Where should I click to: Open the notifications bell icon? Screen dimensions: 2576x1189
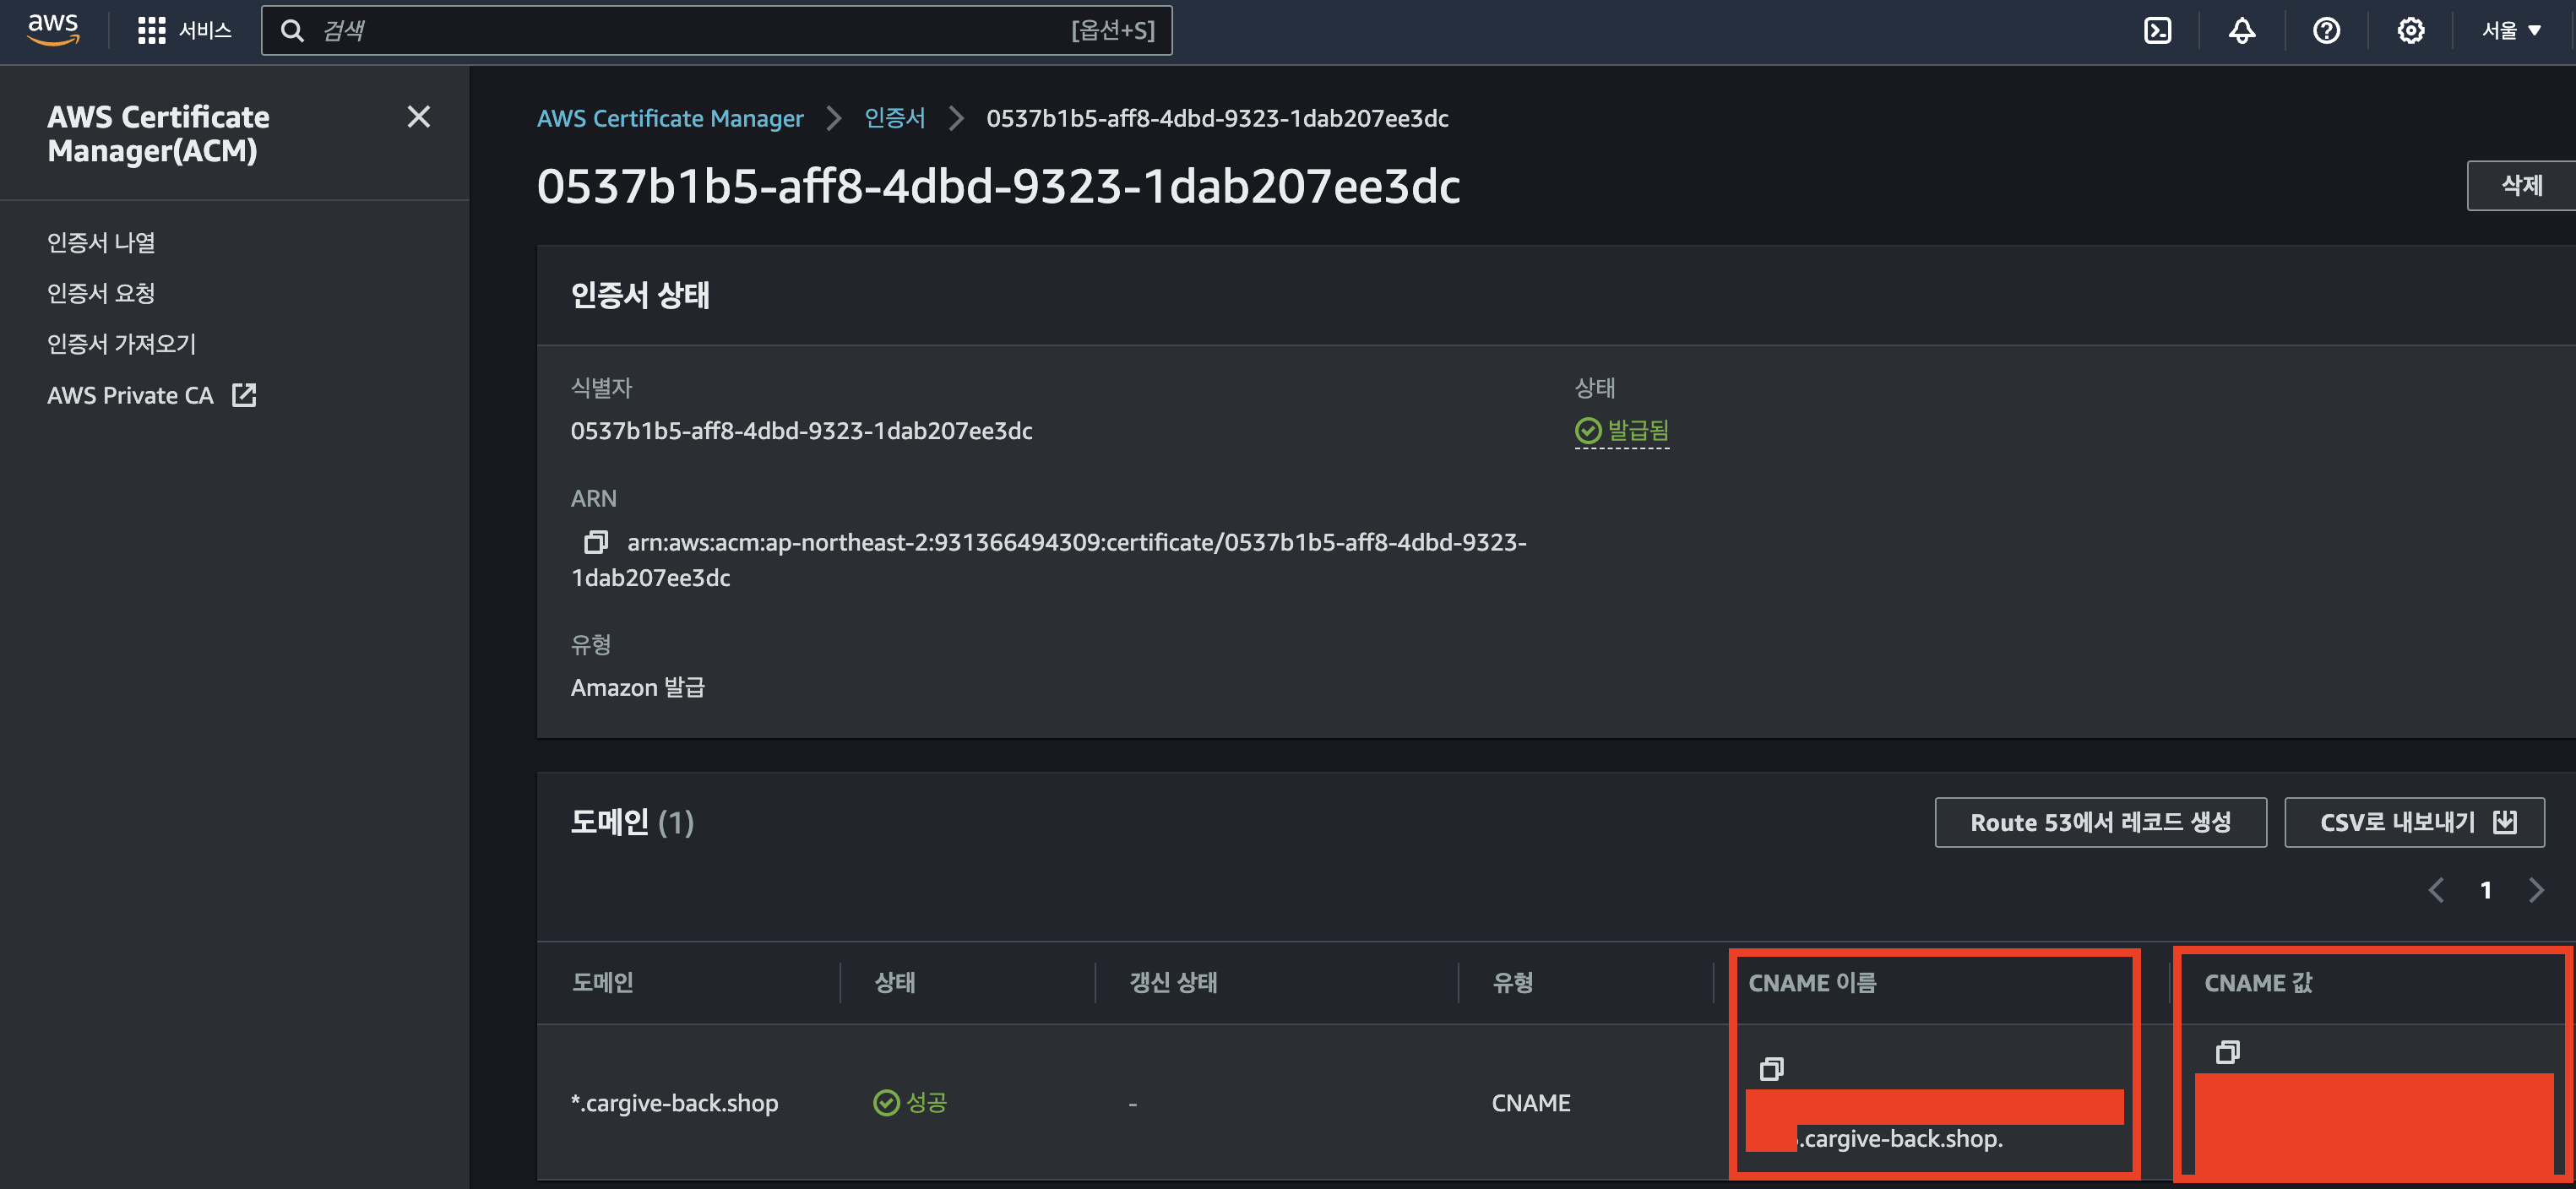pyautogui.click(x=2242, y=31)
